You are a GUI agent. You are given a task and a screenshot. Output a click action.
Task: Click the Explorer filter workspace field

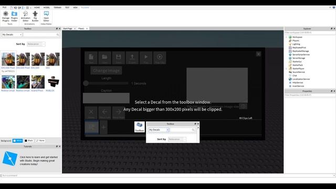pos(310,33)
